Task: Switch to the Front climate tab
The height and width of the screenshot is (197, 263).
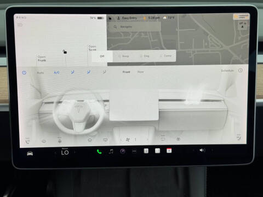Action: pyautogui.click(x=126, y=72)
